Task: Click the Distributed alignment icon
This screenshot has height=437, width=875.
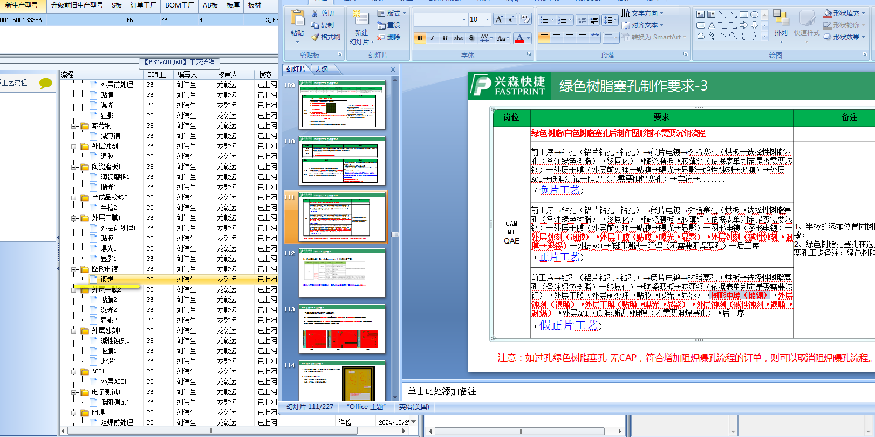Action: (594, 38)
